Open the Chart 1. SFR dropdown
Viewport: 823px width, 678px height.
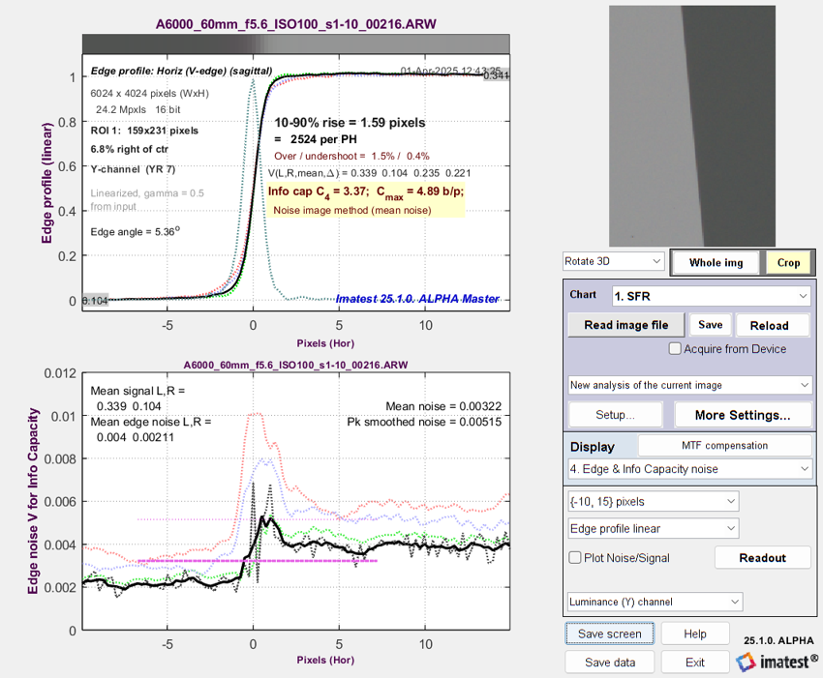tap(711, 296)
